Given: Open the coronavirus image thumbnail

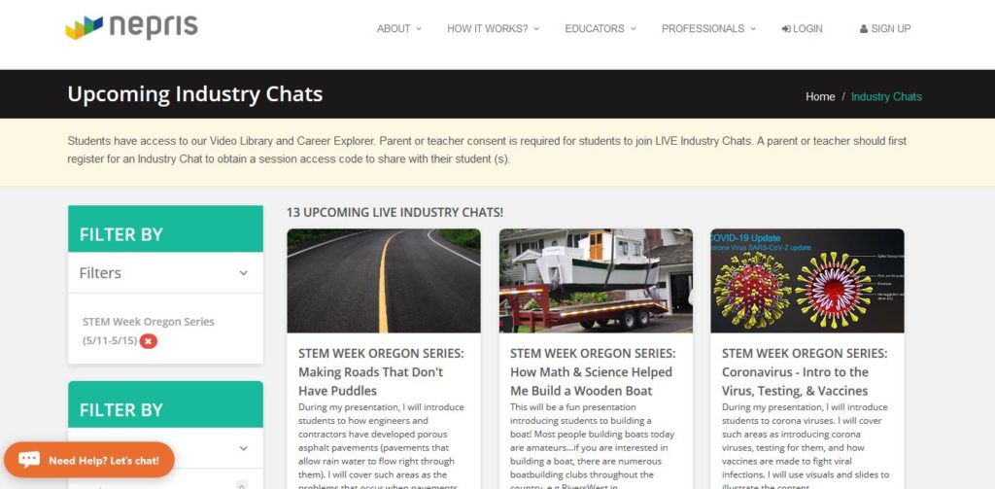Looking at the screenshot, I should pyautogui.click(x=807, y=281).
